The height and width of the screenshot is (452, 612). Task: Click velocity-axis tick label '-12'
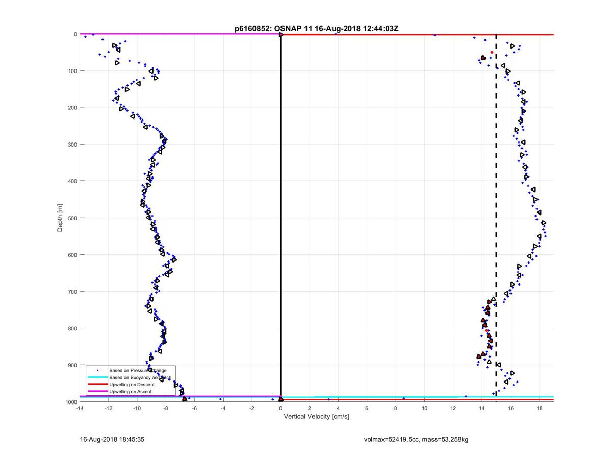(108, 409)
